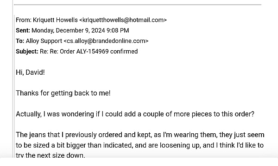Screen dimensions: 278x166
Task: Click the bold Sent: label
Action: click(23, 30)
